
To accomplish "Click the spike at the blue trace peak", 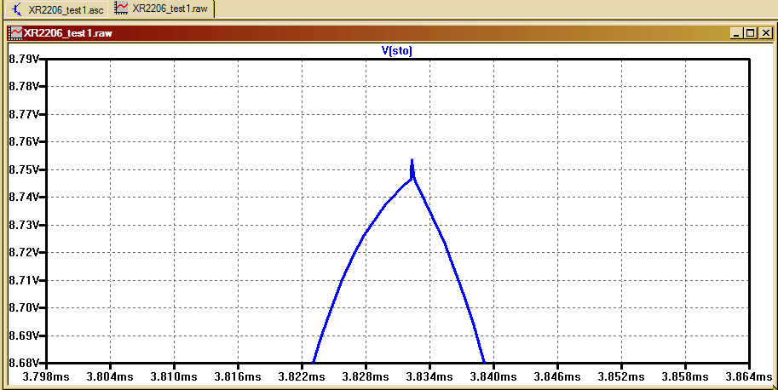I will [412, 169].
